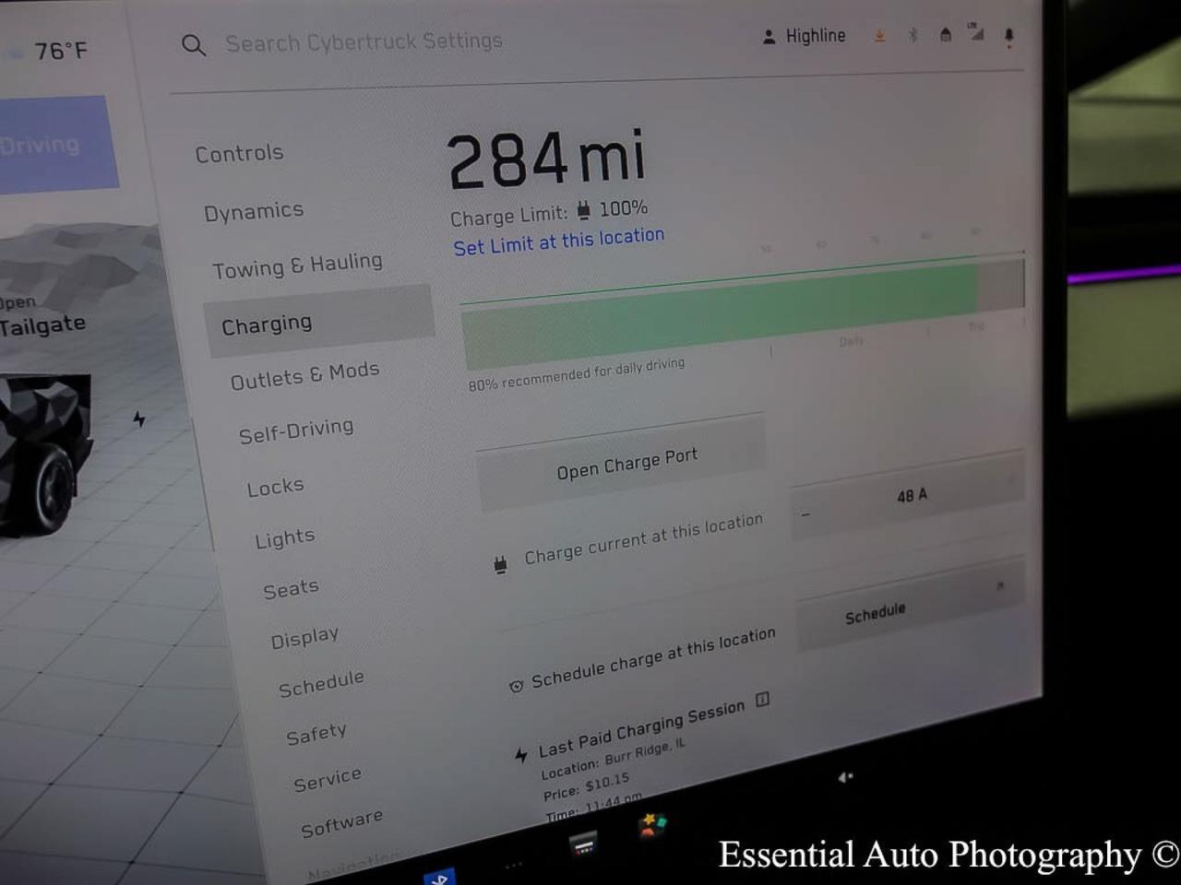The width and height of the screenshot is (1181, 885).
Task: Click the plug icon next to Charge Limit
Action: point(583,211)
